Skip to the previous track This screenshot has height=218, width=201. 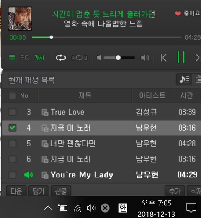click(x=163, y=58)
